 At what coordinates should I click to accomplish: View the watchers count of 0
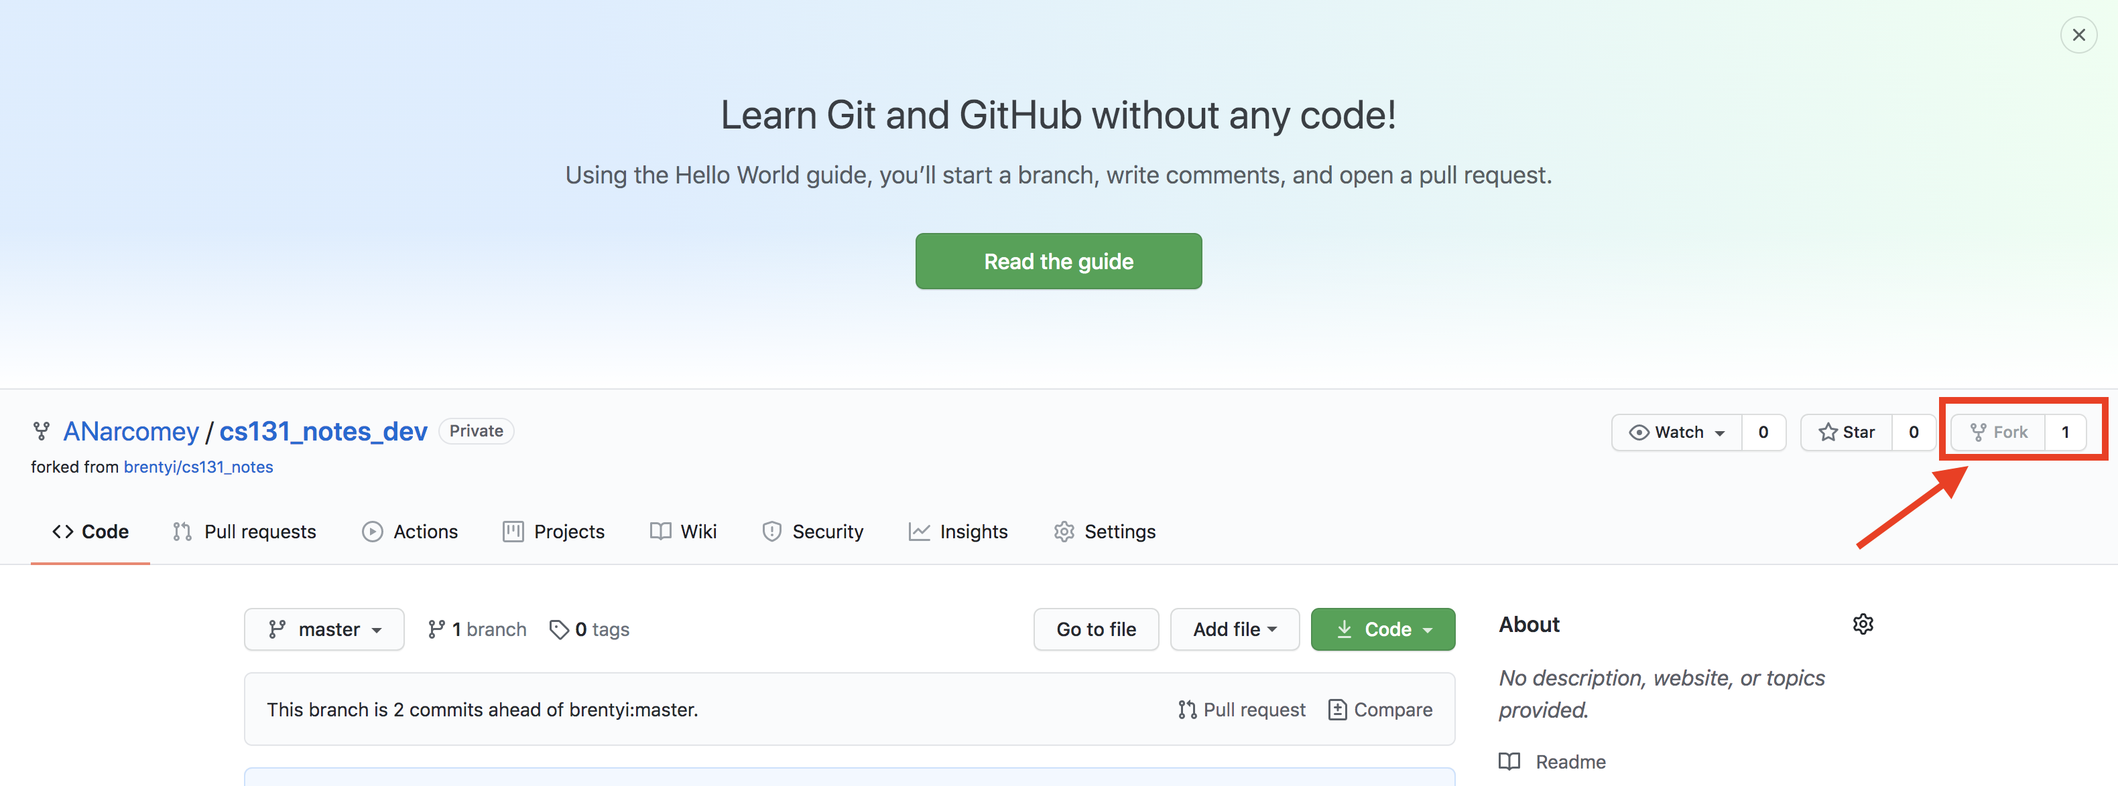tap(1763, 432)
